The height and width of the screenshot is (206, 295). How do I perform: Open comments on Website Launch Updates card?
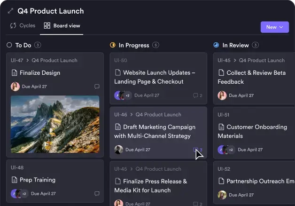197,95
